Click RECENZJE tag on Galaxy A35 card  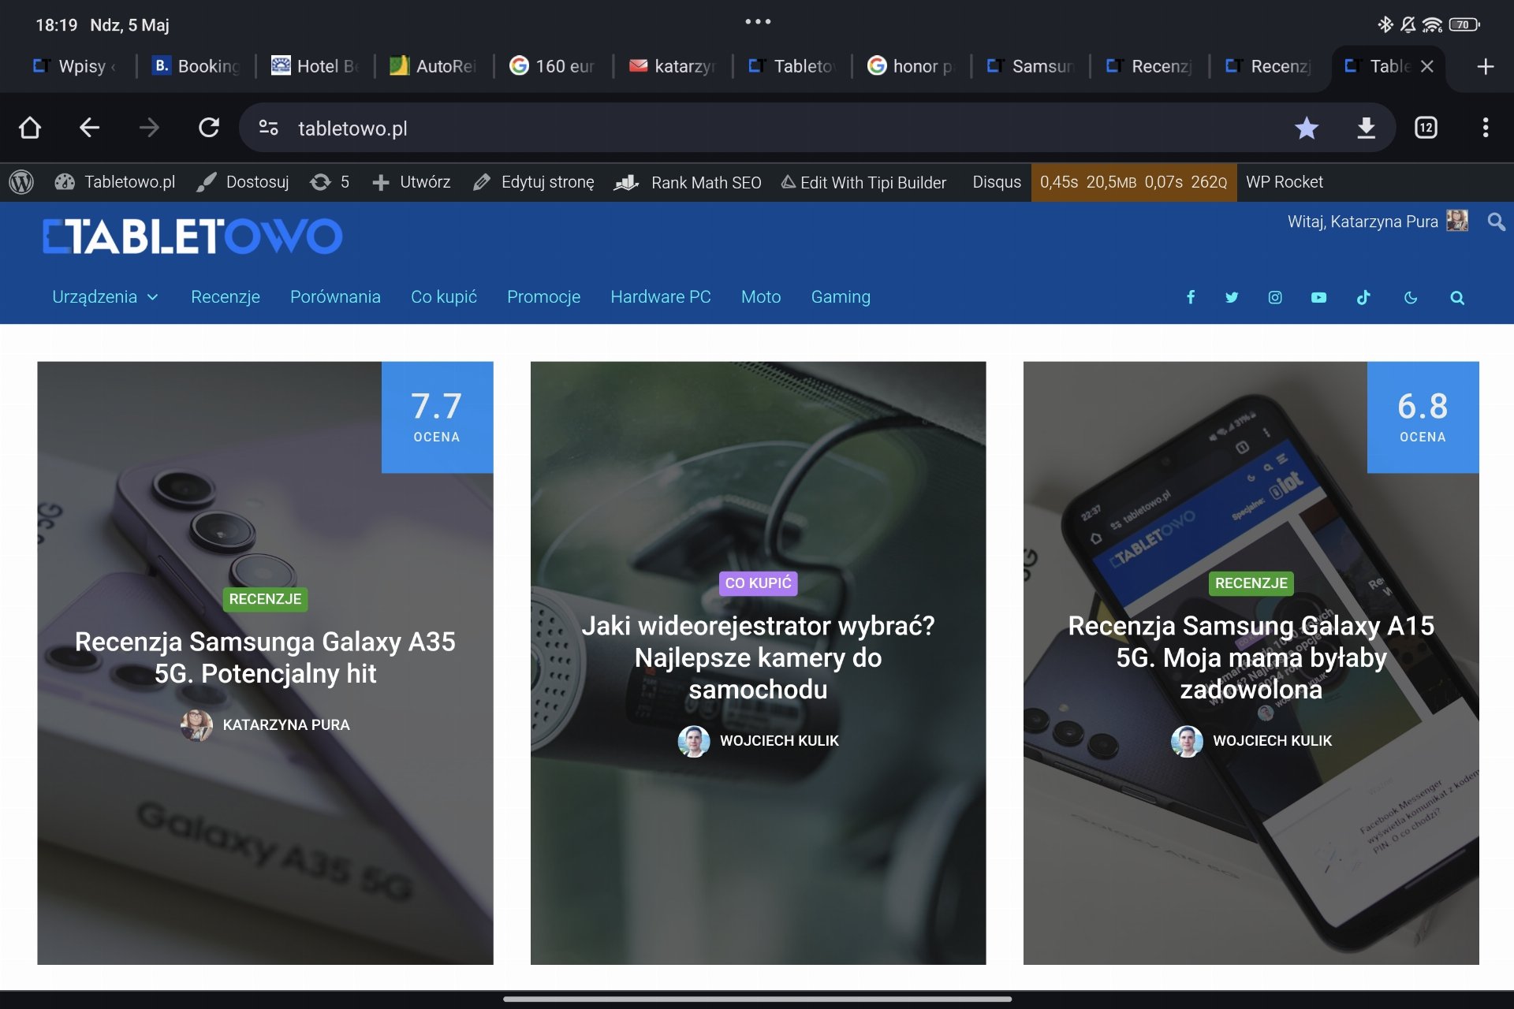(x=265, y=599)
